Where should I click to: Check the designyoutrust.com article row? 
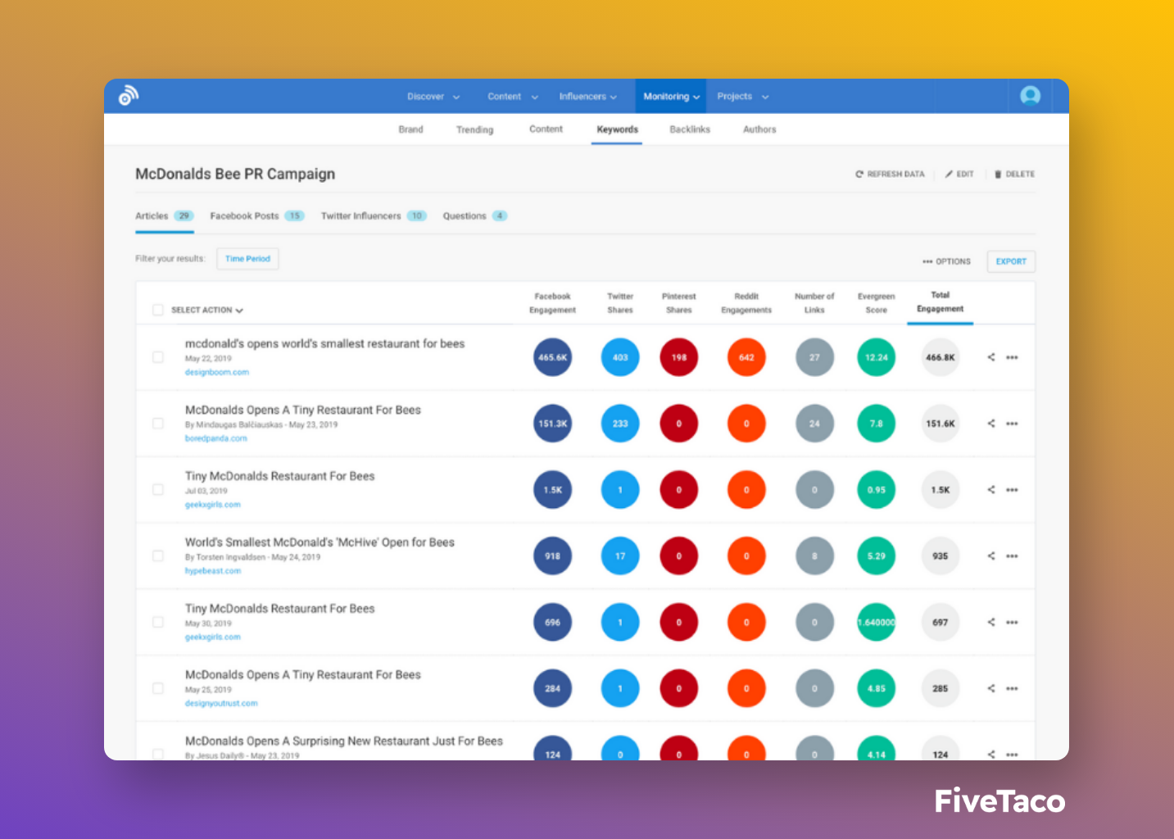pyautogui.click(x=158, y=689)
